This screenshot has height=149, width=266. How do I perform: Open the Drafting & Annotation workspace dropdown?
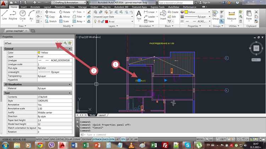point(69,2)
